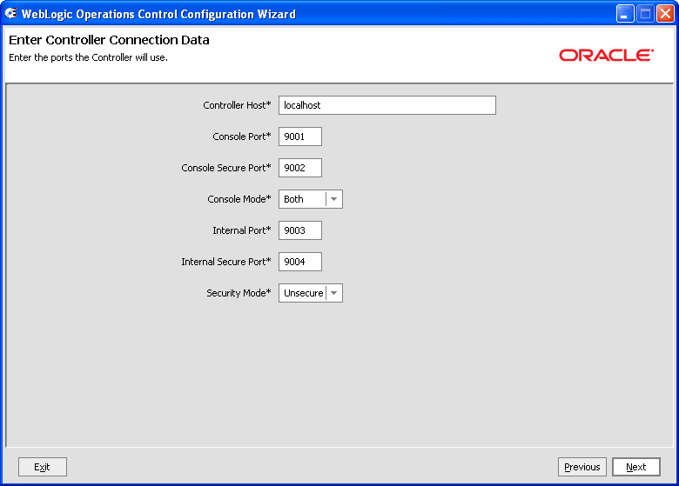679x486 pixels.
Task: Click the Oracle logo
Action: (x=606, y=55)
